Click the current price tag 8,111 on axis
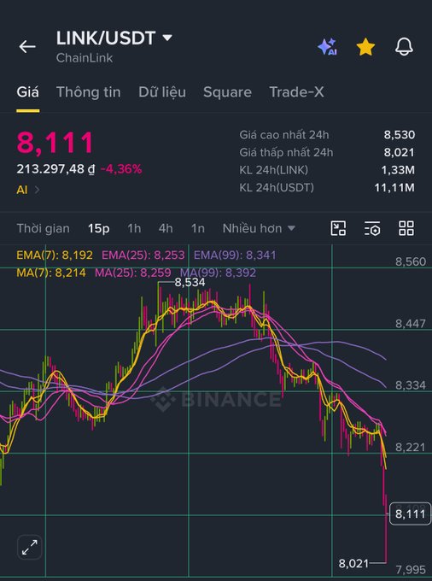 click(410, 514)
